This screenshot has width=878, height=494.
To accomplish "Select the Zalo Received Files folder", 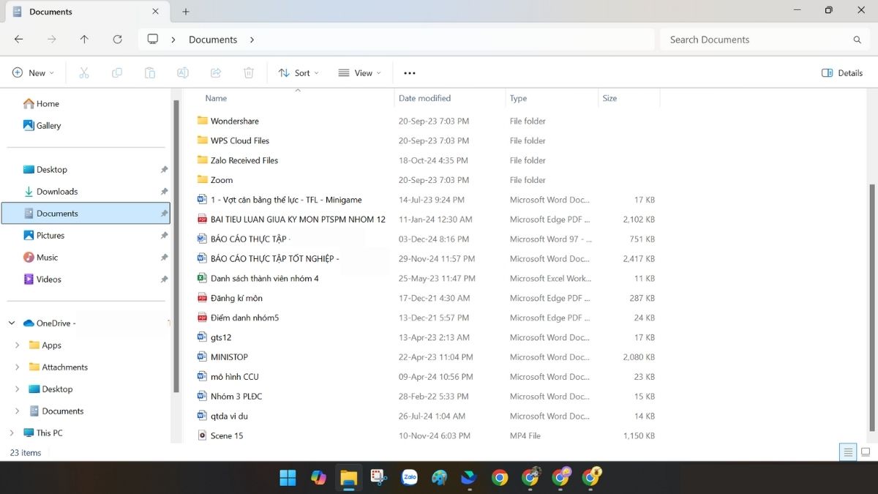I will pos(244,160).
